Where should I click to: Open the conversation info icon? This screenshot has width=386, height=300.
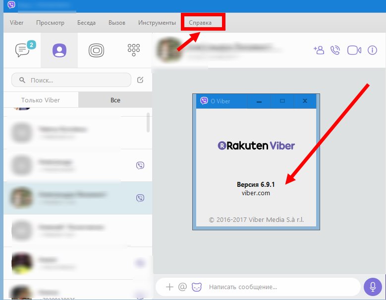pyautogui.click(x=372, y=50)
